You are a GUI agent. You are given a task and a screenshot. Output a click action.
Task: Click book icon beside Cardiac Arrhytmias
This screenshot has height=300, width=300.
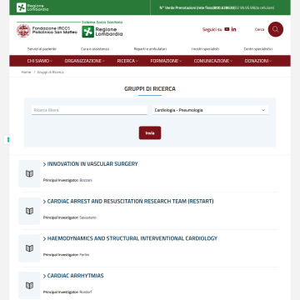(29, 285)
